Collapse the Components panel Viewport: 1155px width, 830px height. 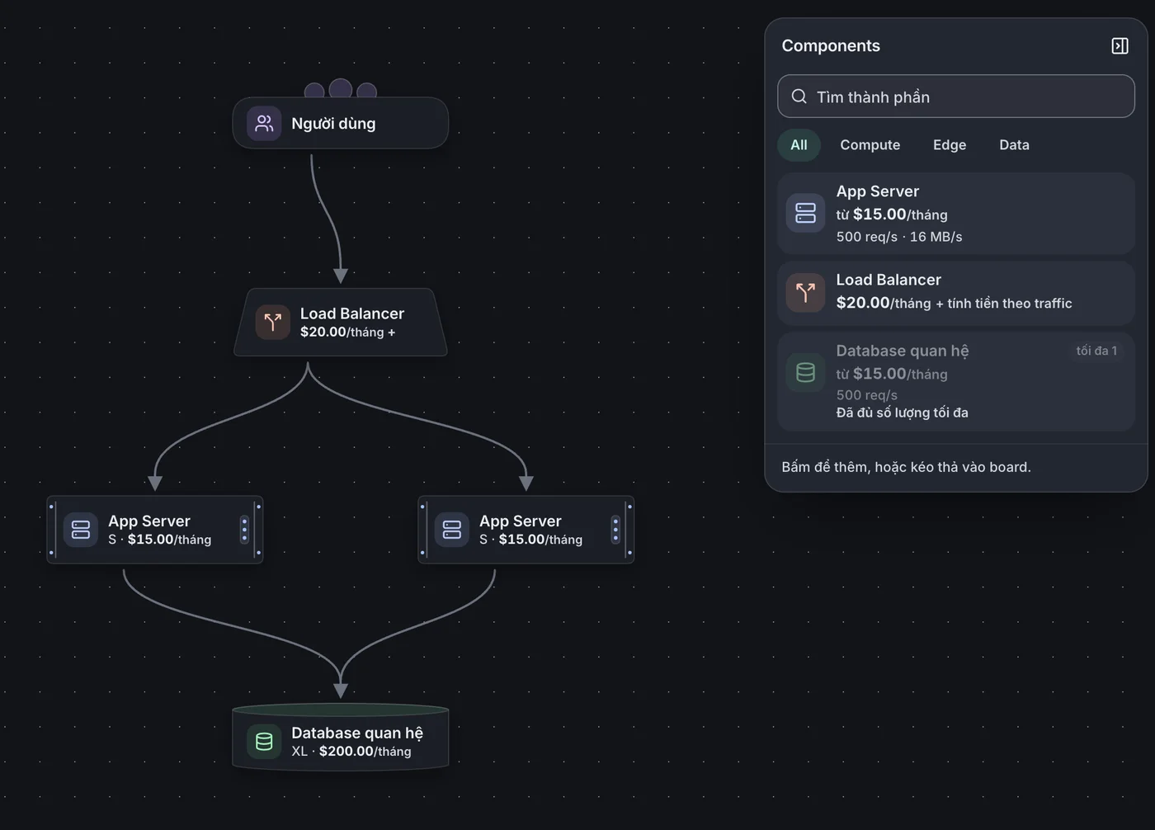click(x=1120, y=46)
